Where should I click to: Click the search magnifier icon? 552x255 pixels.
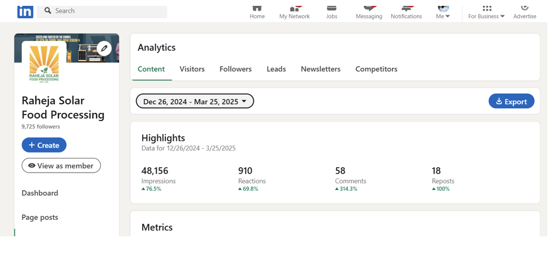pyautogui.click(x=48, y=11)
